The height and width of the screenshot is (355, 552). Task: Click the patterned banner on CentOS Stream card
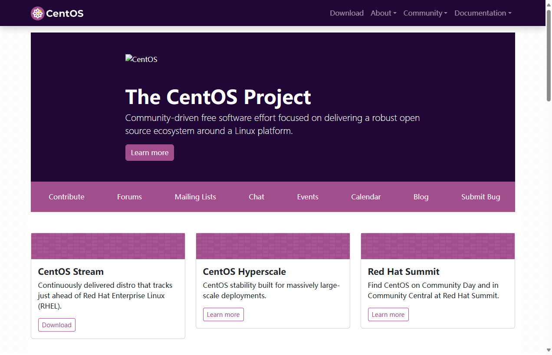tap(108, 246)
